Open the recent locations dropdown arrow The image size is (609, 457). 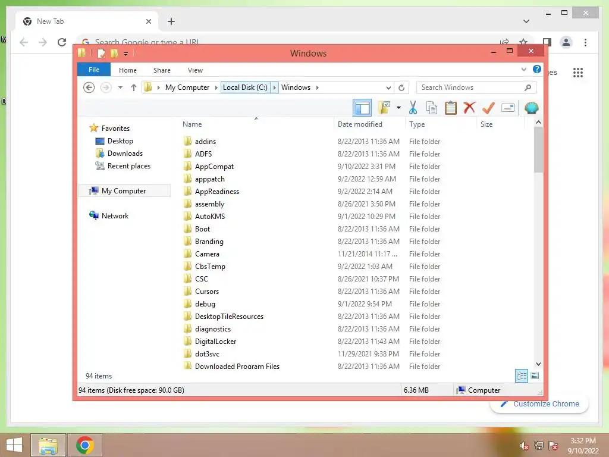120,87
